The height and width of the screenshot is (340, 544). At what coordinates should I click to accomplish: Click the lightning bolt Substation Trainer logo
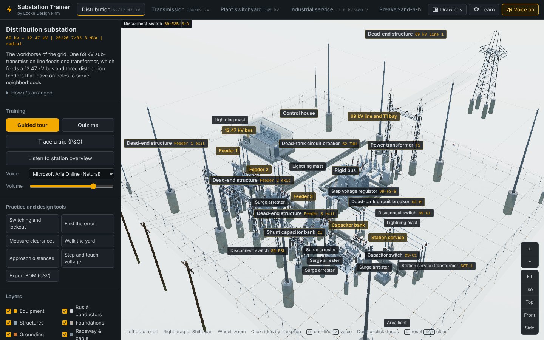pyautogui.click(x=9, y=10)
